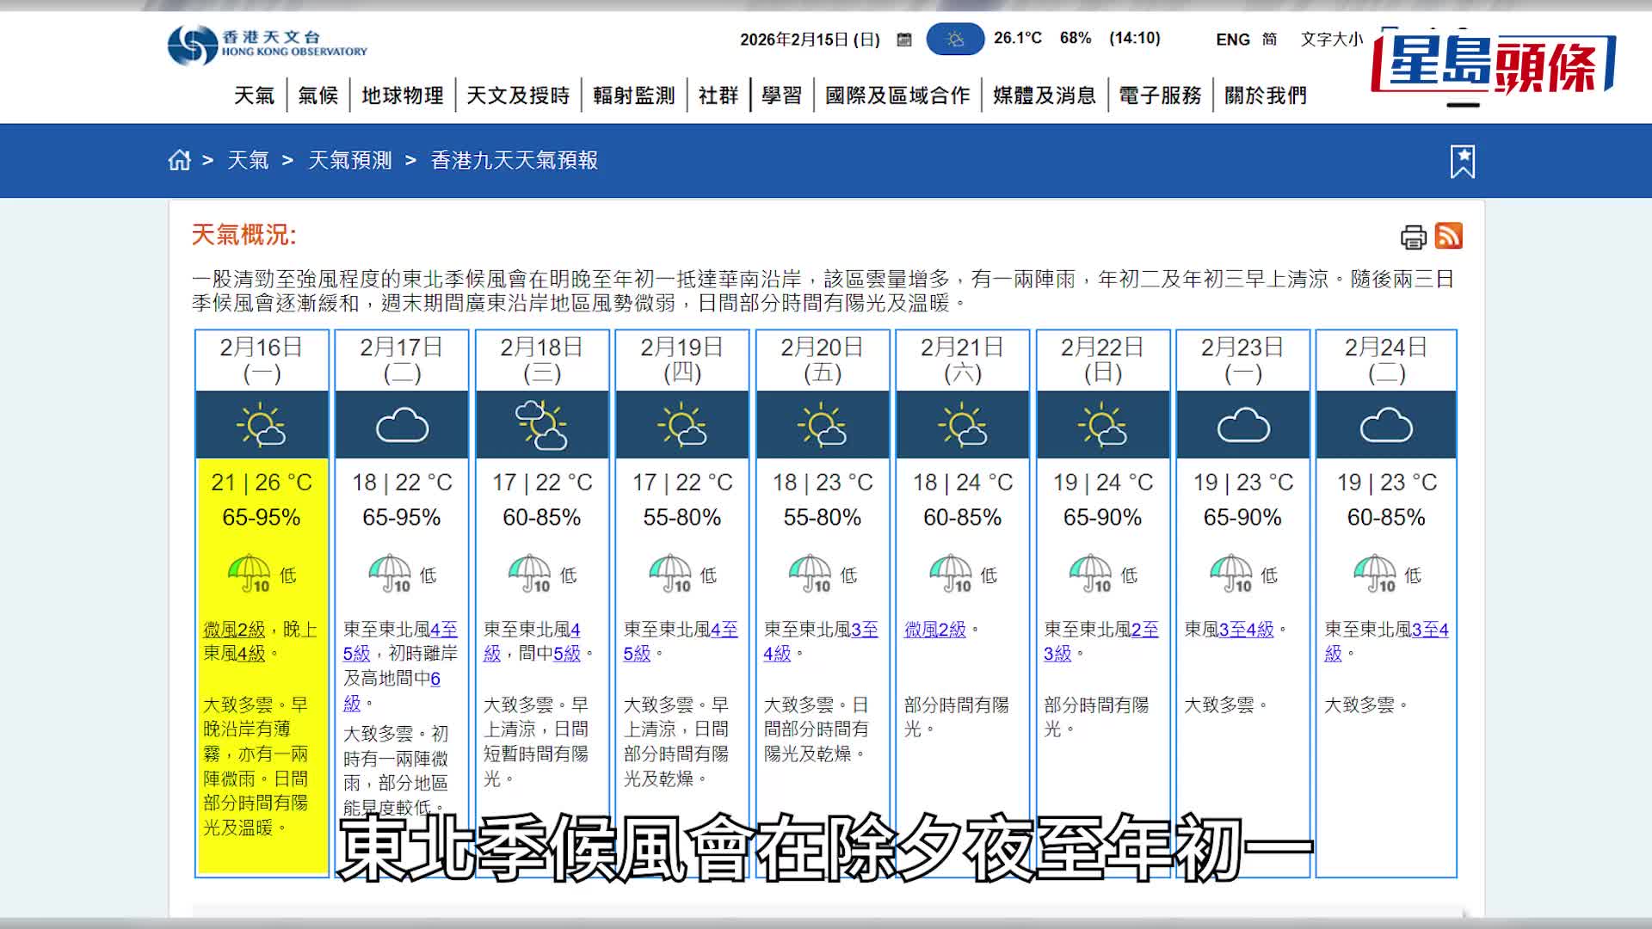Click the print icon above the forecast
The width and height of the screenshot is (1652, 929).
1414,237
